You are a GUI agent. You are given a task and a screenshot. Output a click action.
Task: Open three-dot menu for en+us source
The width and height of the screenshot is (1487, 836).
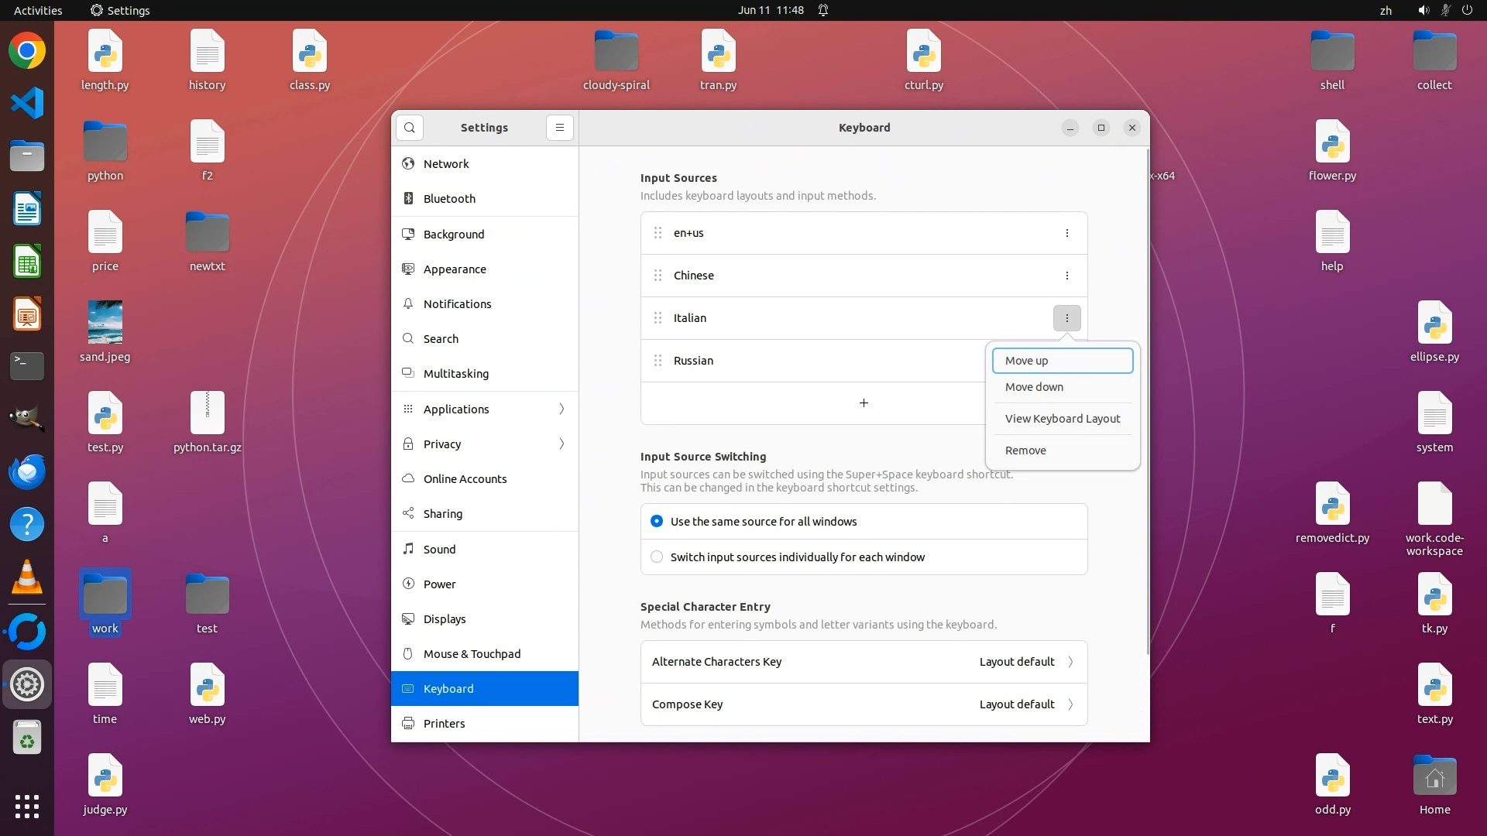[x=1066, y=233]
